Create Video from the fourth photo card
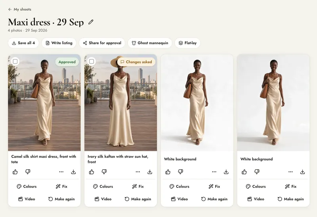 tap(256, 199)
